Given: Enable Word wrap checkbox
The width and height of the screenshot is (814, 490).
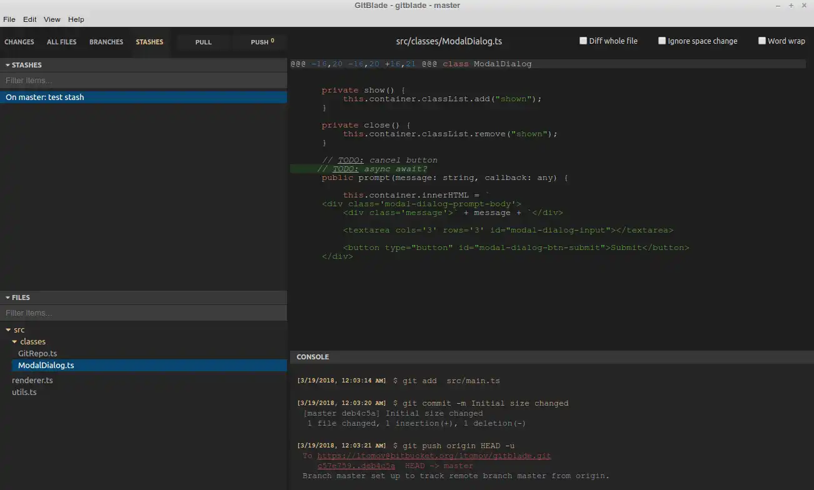Looking at the screenshot, I should [x=762, y=41].
